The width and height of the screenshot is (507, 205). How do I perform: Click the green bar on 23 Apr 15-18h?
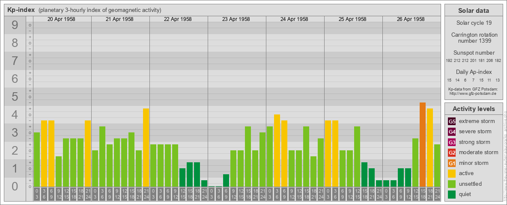click(248, 157)
